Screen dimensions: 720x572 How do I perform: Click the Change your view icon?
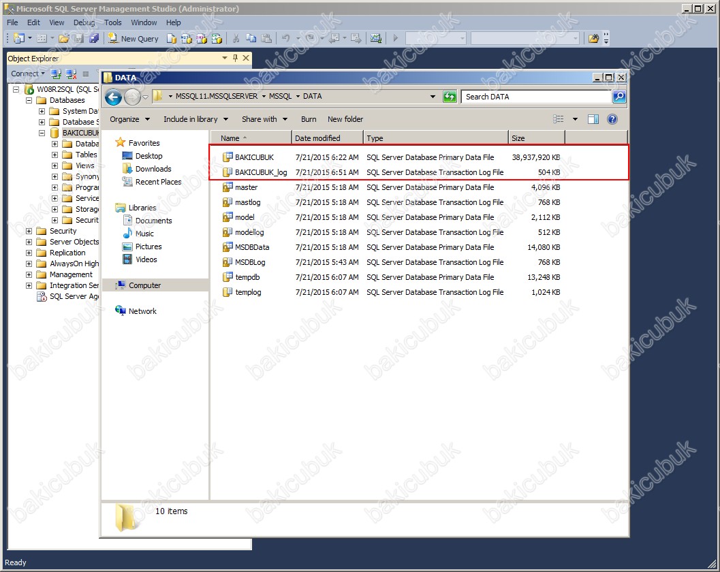(x=559, y=119)
